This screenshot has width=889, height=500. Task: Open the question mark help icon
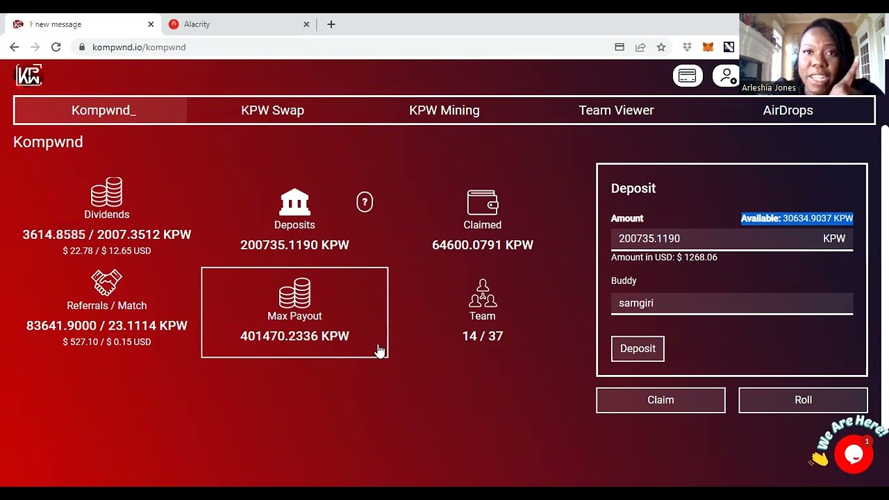tap(365, 202)
